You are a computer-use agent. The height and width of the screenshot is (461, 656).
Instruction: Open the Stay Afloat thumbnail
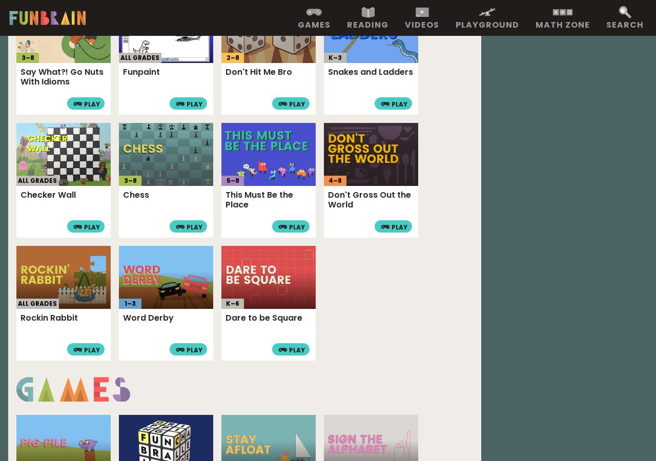point(269,438)
